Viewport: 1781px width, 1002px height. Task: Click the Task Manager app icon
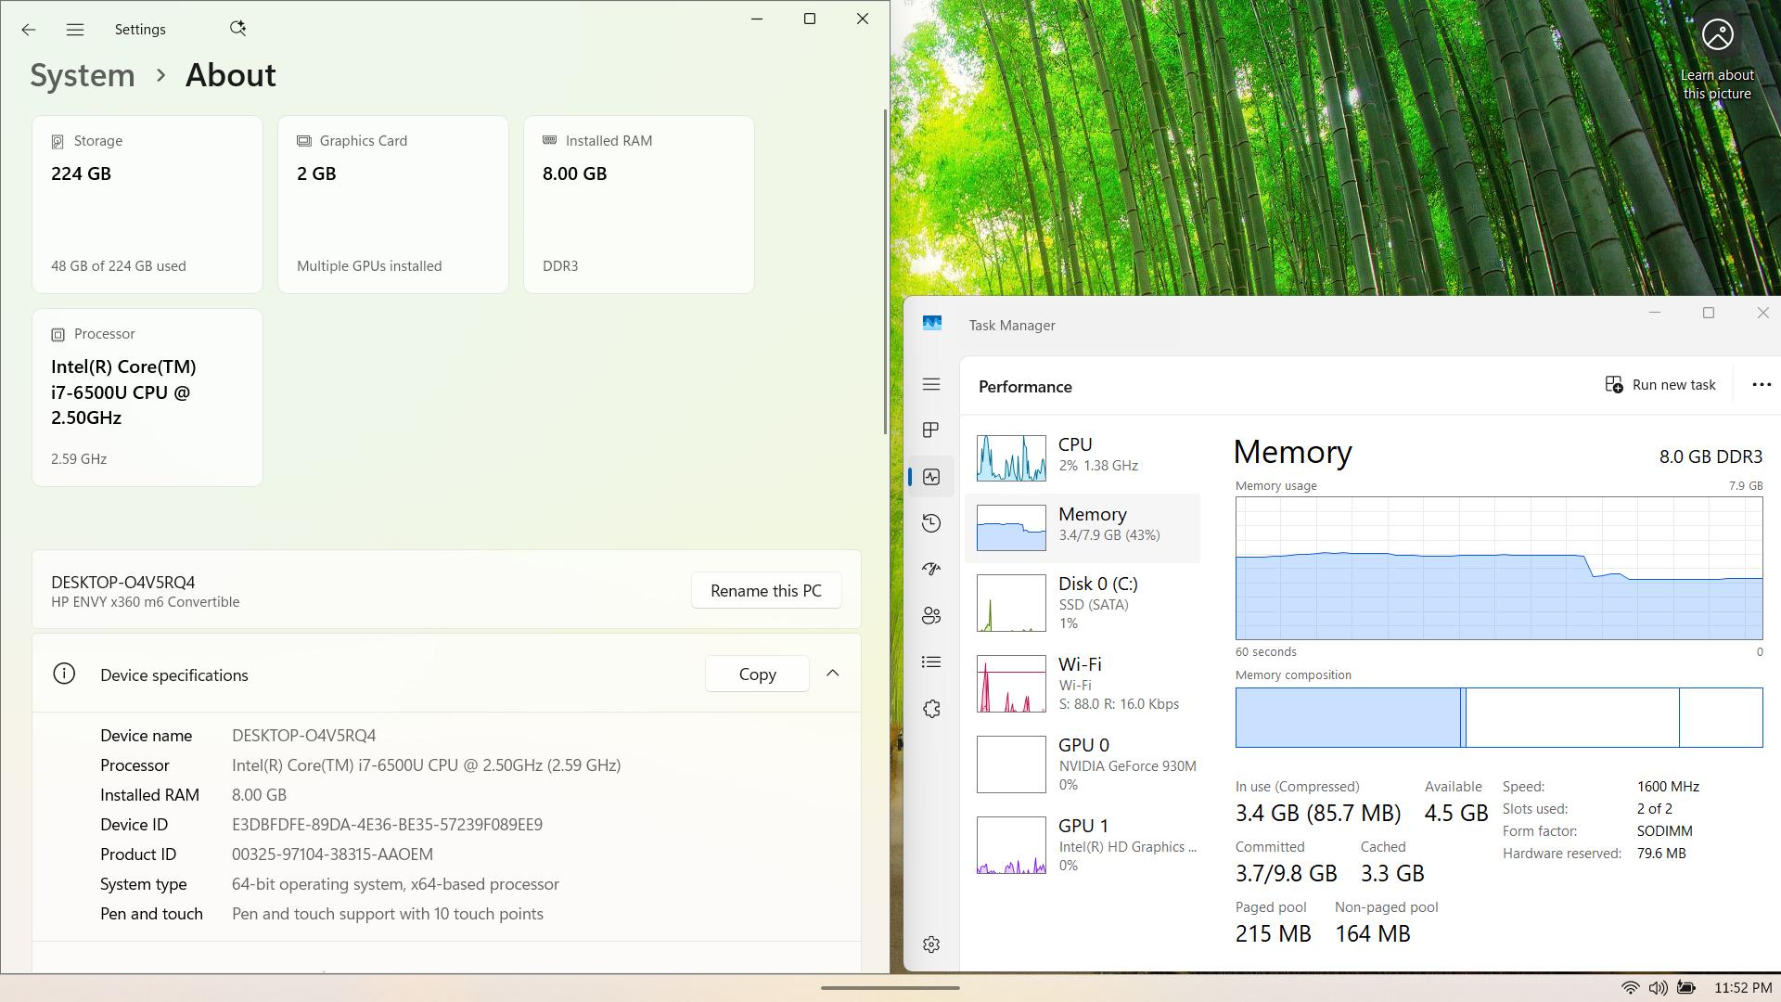tap(932, 324)
